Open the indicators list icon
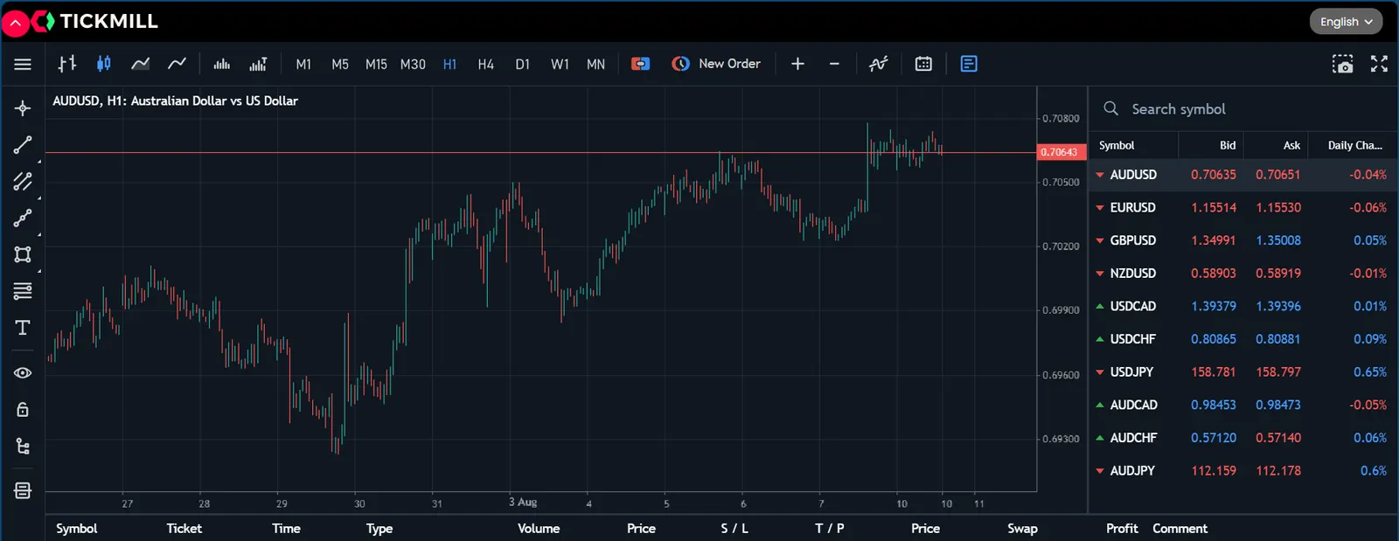This screenshot has height=541, width=1399. tap(878, 64)
